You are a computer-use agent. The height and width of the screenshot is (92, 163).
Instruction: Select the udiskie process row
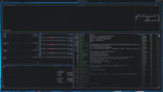(x=116, y=59)
